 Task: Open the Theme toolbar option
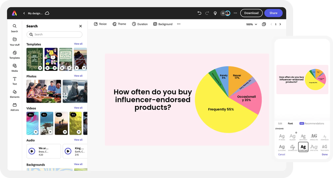click(x=119, y=24)
